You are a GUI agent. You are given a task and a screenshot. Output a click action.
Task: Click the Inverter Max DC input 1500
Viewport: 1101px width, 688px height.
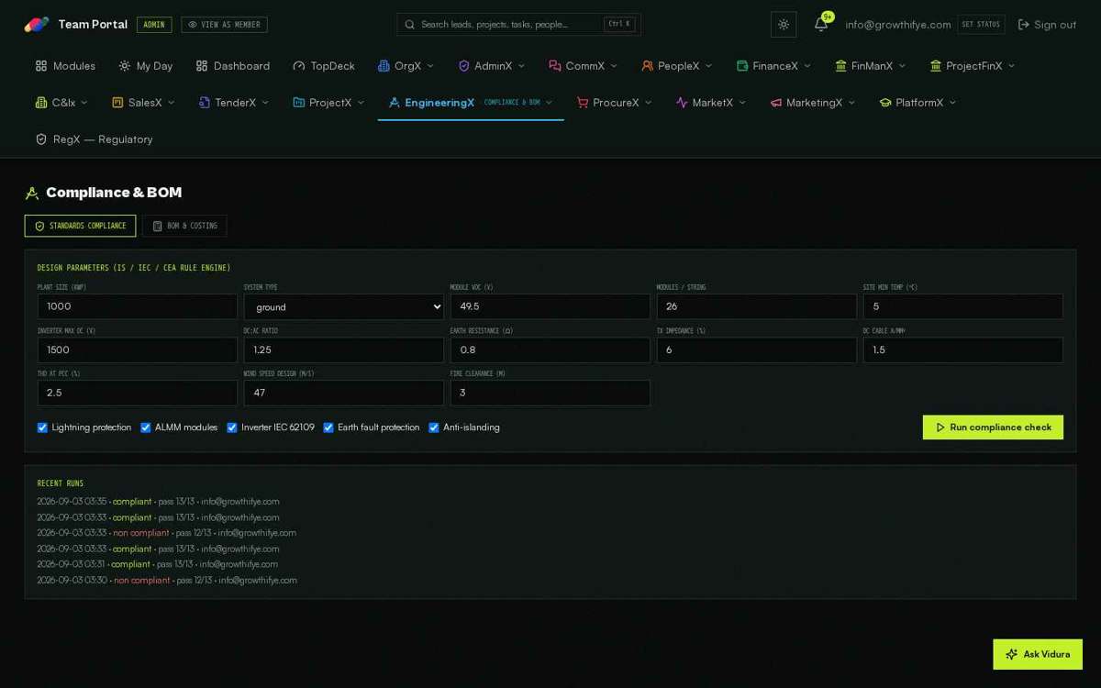point(138,350)
